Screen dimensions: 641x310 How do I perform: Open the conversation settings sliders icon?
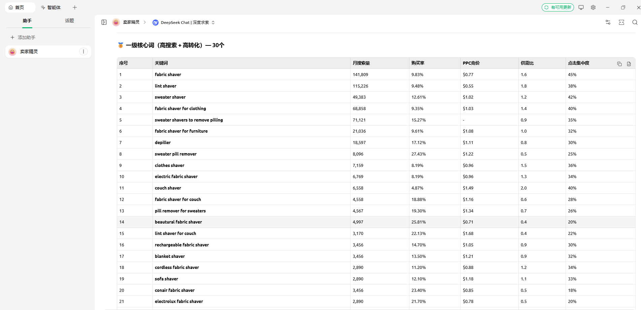[608, 22]
